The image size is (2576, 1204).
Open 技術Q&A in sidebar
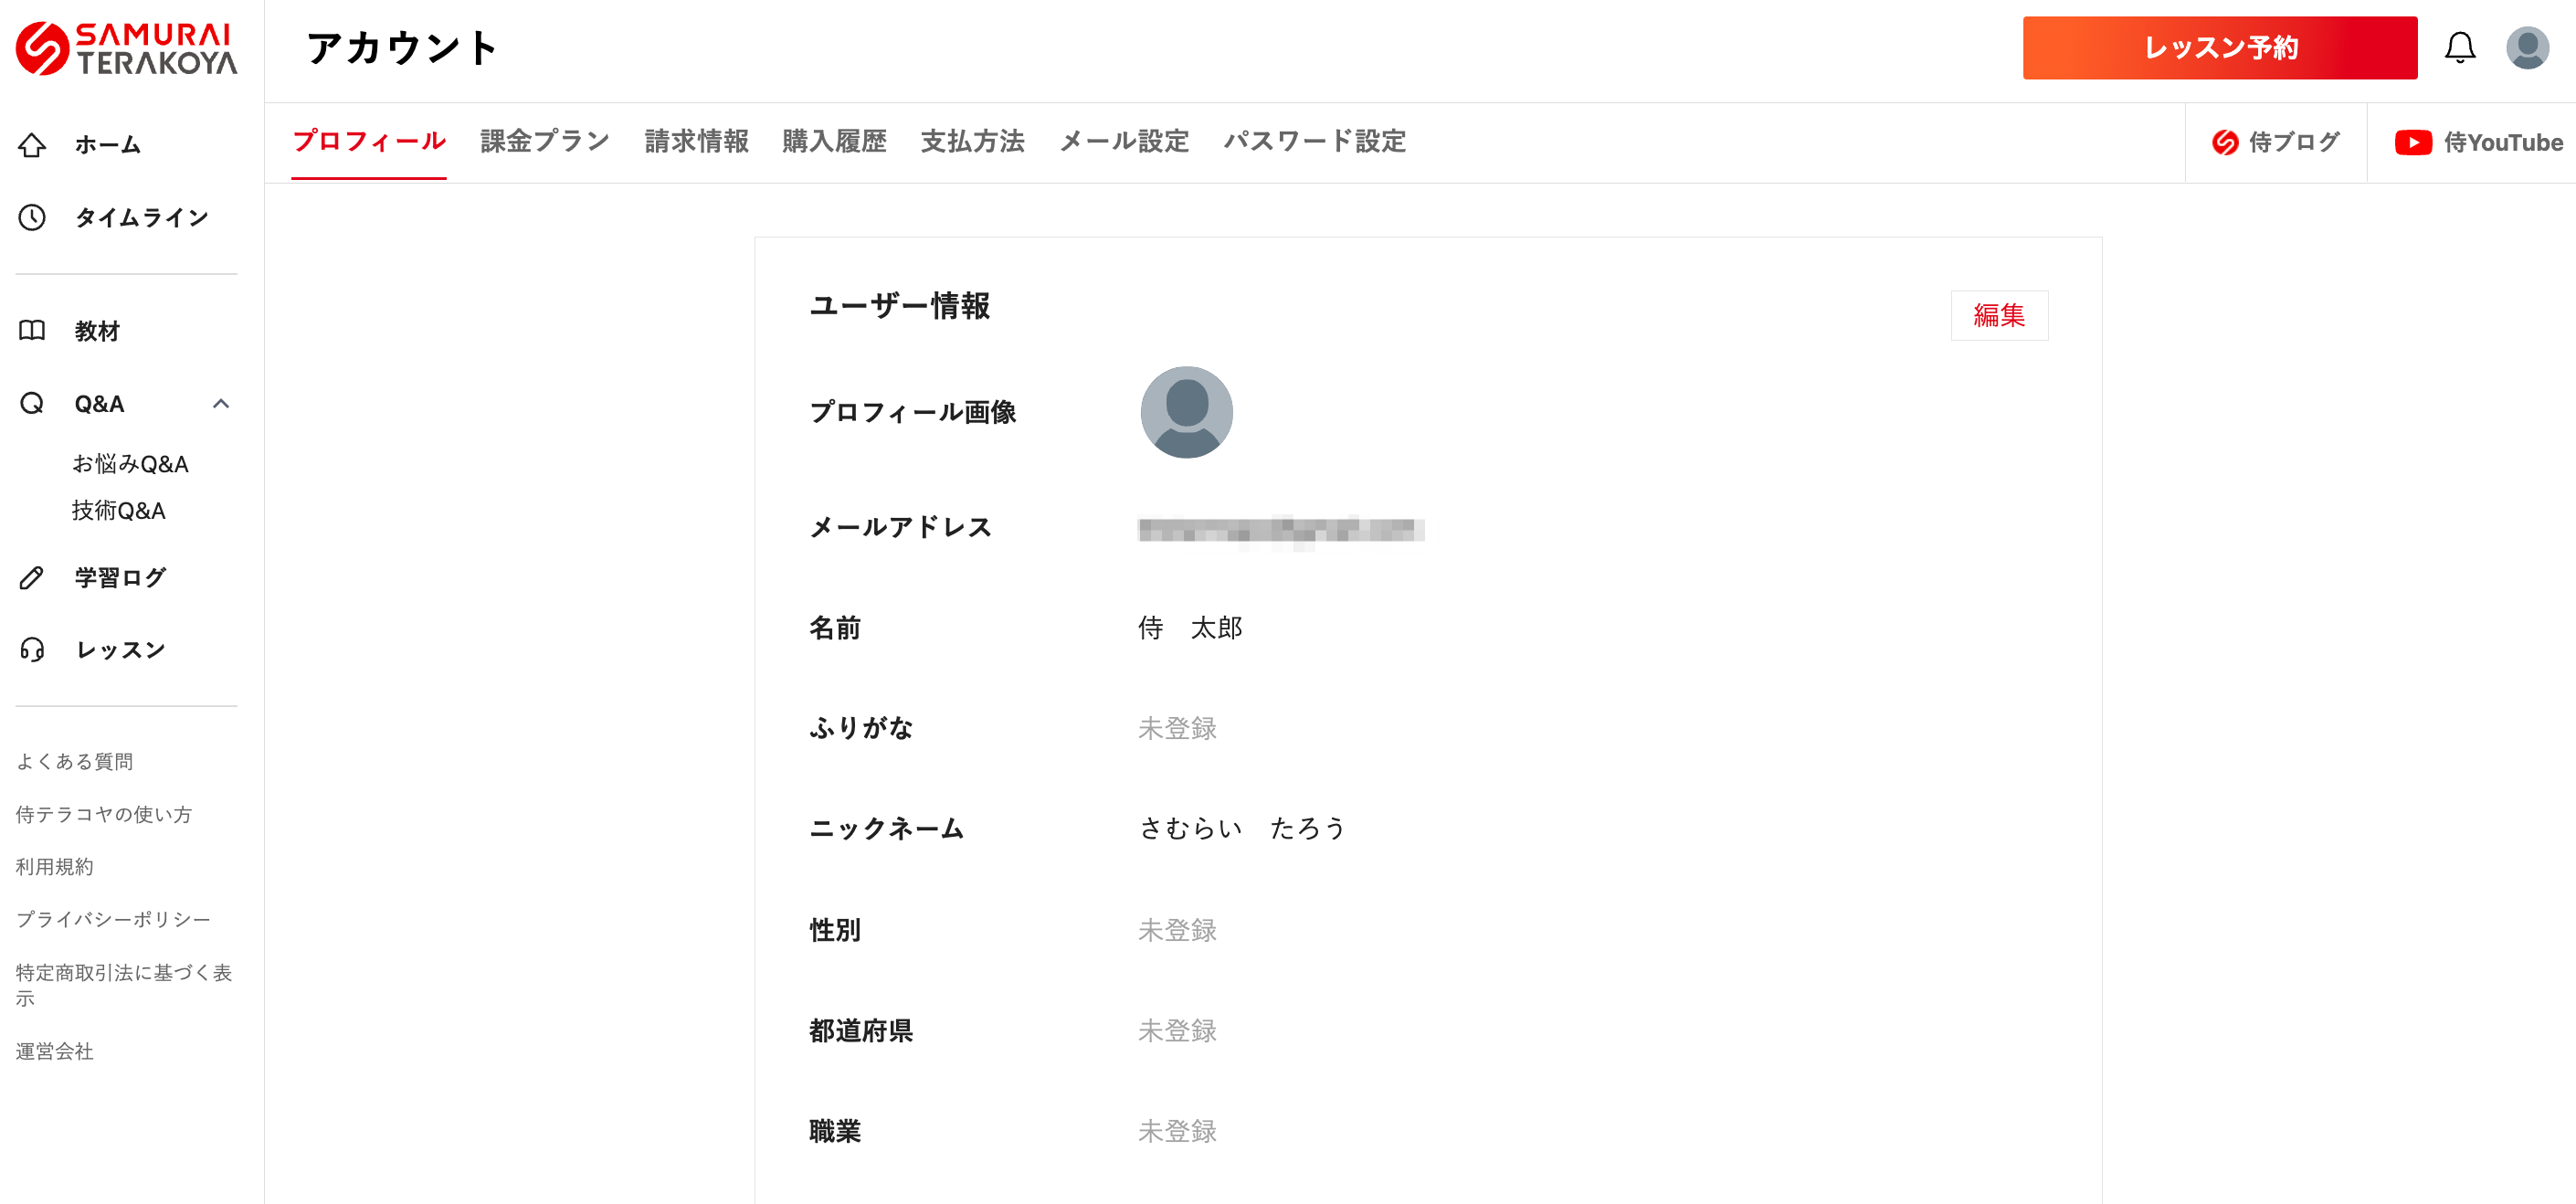[118, 511]
